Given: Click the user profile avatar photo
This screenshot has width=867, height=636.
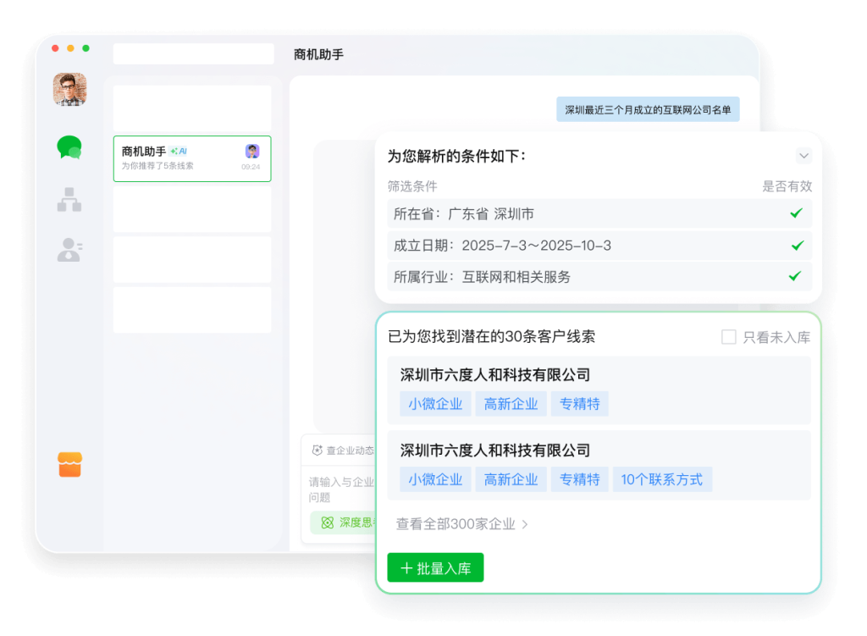Looking at the screenshot, I should [x=69, y=89].
